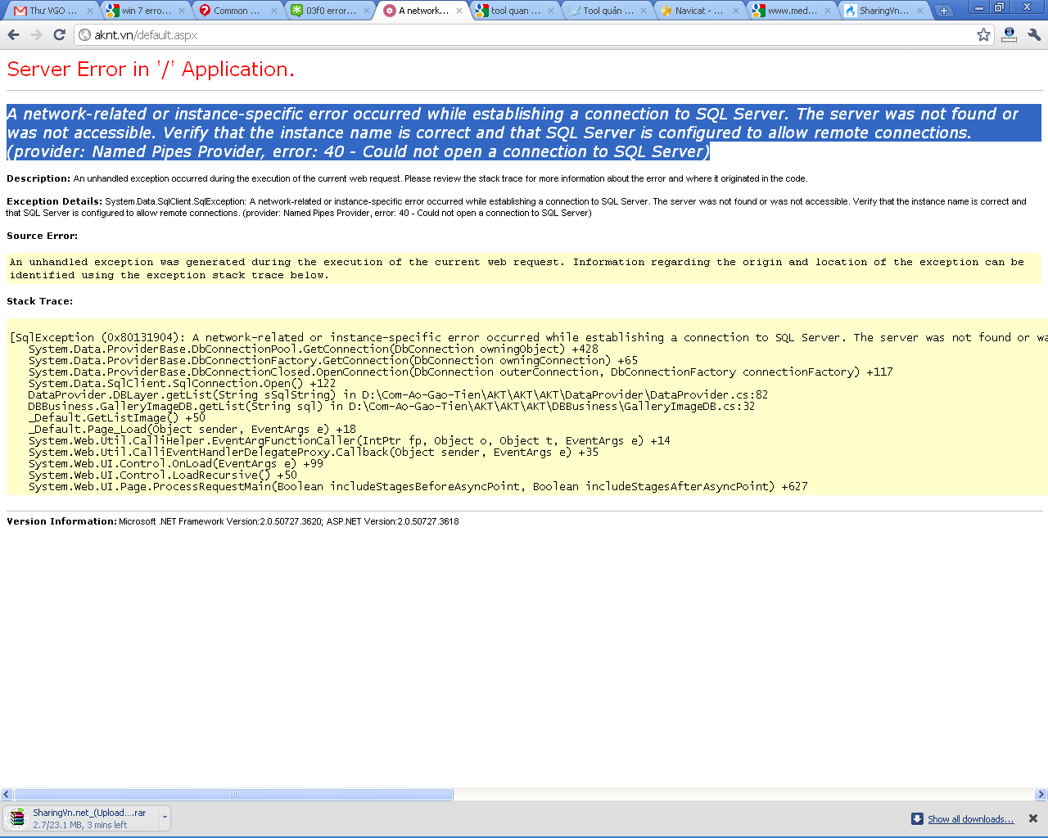
Task: Click the DataProvider.cs:82 stack trace line
Action: [398, 394]
